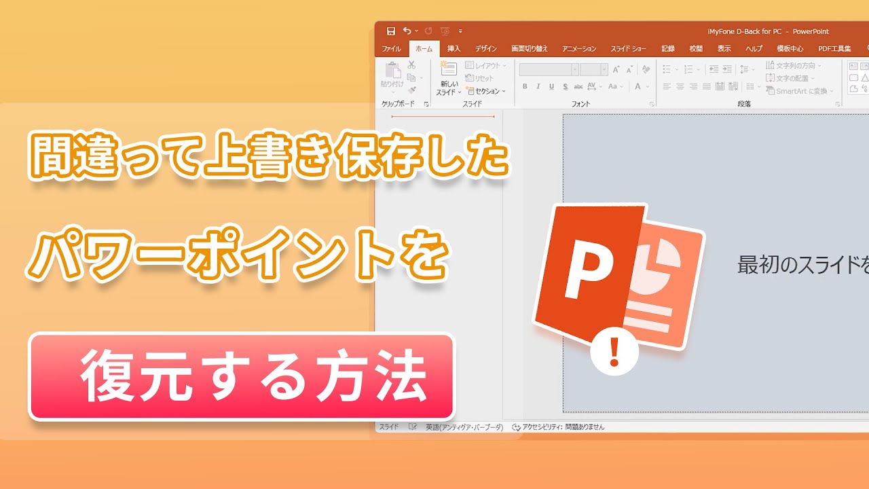
Task: Switch to the 画面切り替え tab
Action: tap(530, 49)
